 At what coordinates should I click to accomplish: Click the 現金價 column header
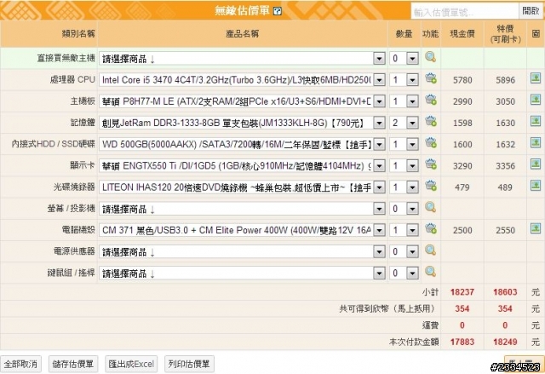point(462,34)
